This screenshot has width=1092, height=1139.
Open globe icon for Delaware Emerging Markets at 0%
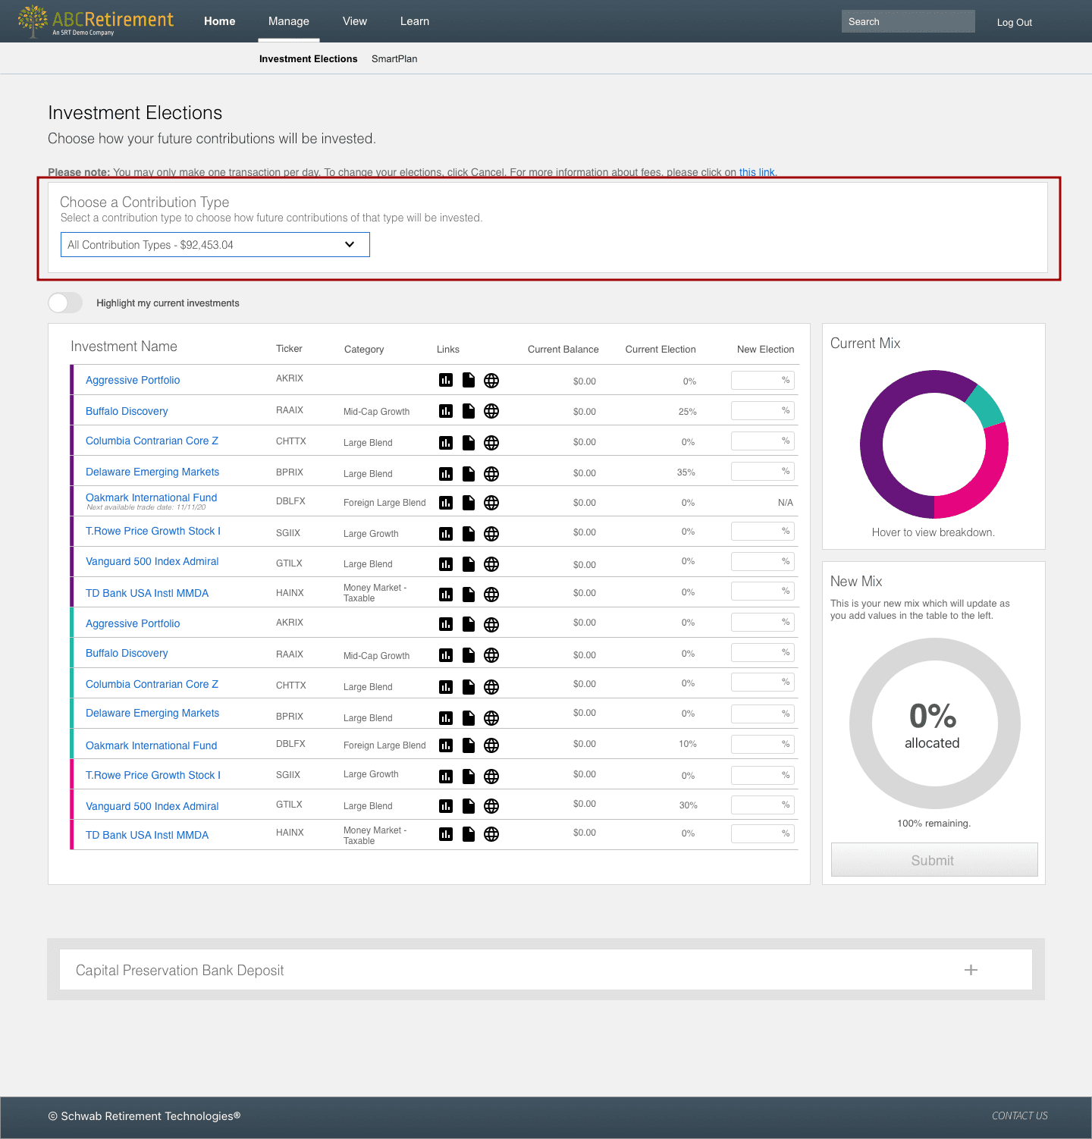point(491,718)
